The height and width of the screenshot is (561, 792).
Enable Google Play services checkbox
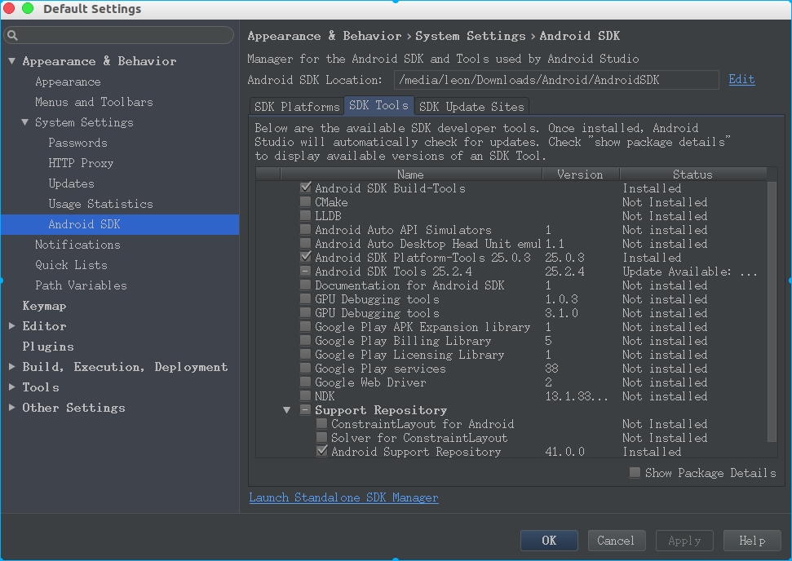[305, 369]
